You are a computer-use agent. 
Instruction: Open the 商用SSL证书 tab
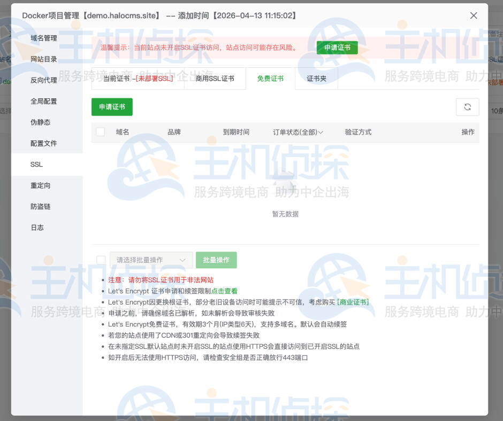click(x=215, y=79)
